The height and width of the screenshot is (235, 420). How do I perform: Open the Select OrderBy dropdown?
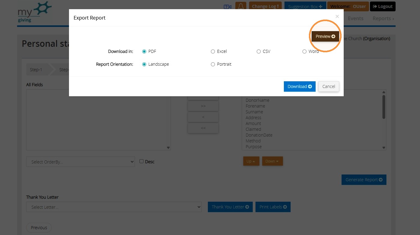click(81, 162)
